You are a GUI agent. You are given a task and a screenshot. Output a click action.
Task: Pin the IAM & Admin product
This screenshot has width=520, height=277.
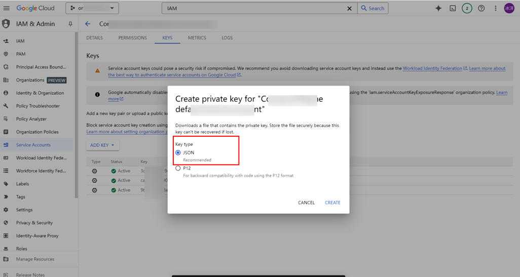click(70, 24)
